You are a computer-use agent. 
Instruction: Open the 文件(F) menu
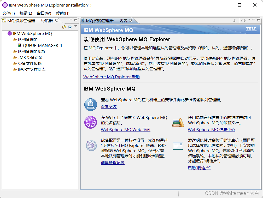[x=9, y=13]
